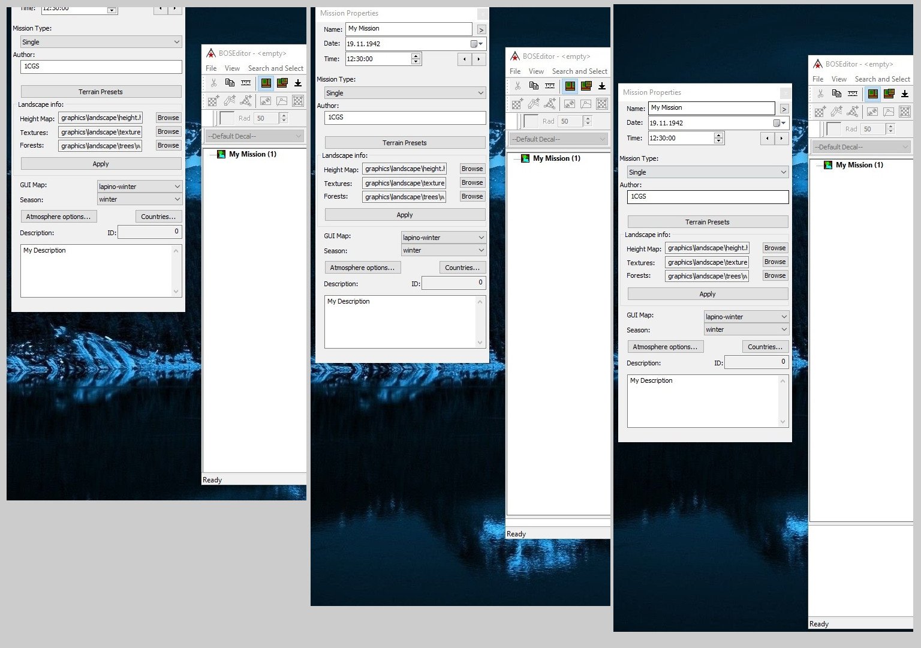The height and width of the screenshot is (648, 921).
Task: Open the calendar picker in rightmost Date field
Action: [779, 123]
